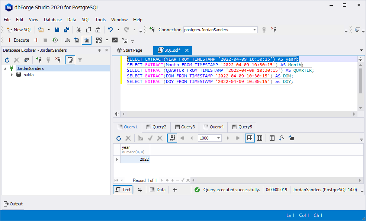Switch results to card view

coord(259,138)
